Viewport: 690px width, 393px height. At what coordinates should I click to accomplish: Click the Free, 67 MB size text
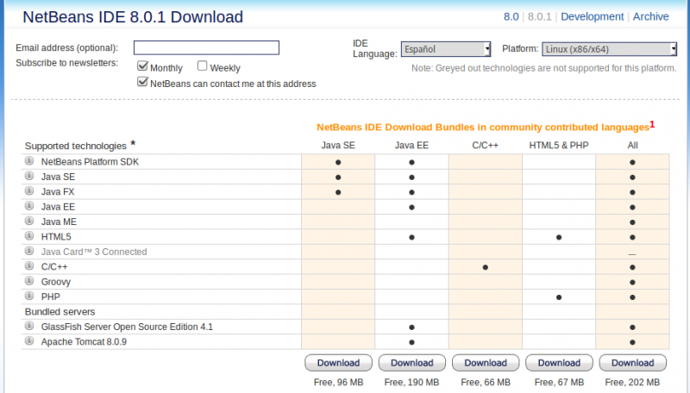(x=559, y=383)
